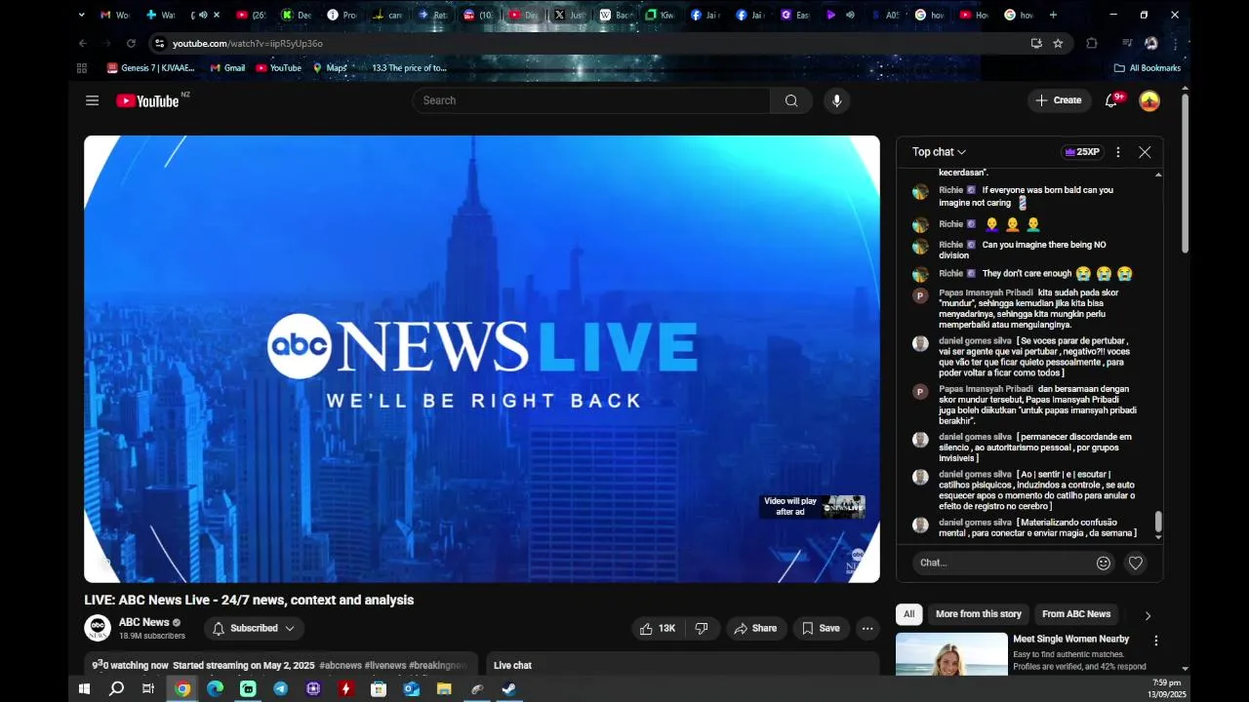This screenshot has height=702, width=1249.
Task: Go back to previous page
Action: click(82, 43)
